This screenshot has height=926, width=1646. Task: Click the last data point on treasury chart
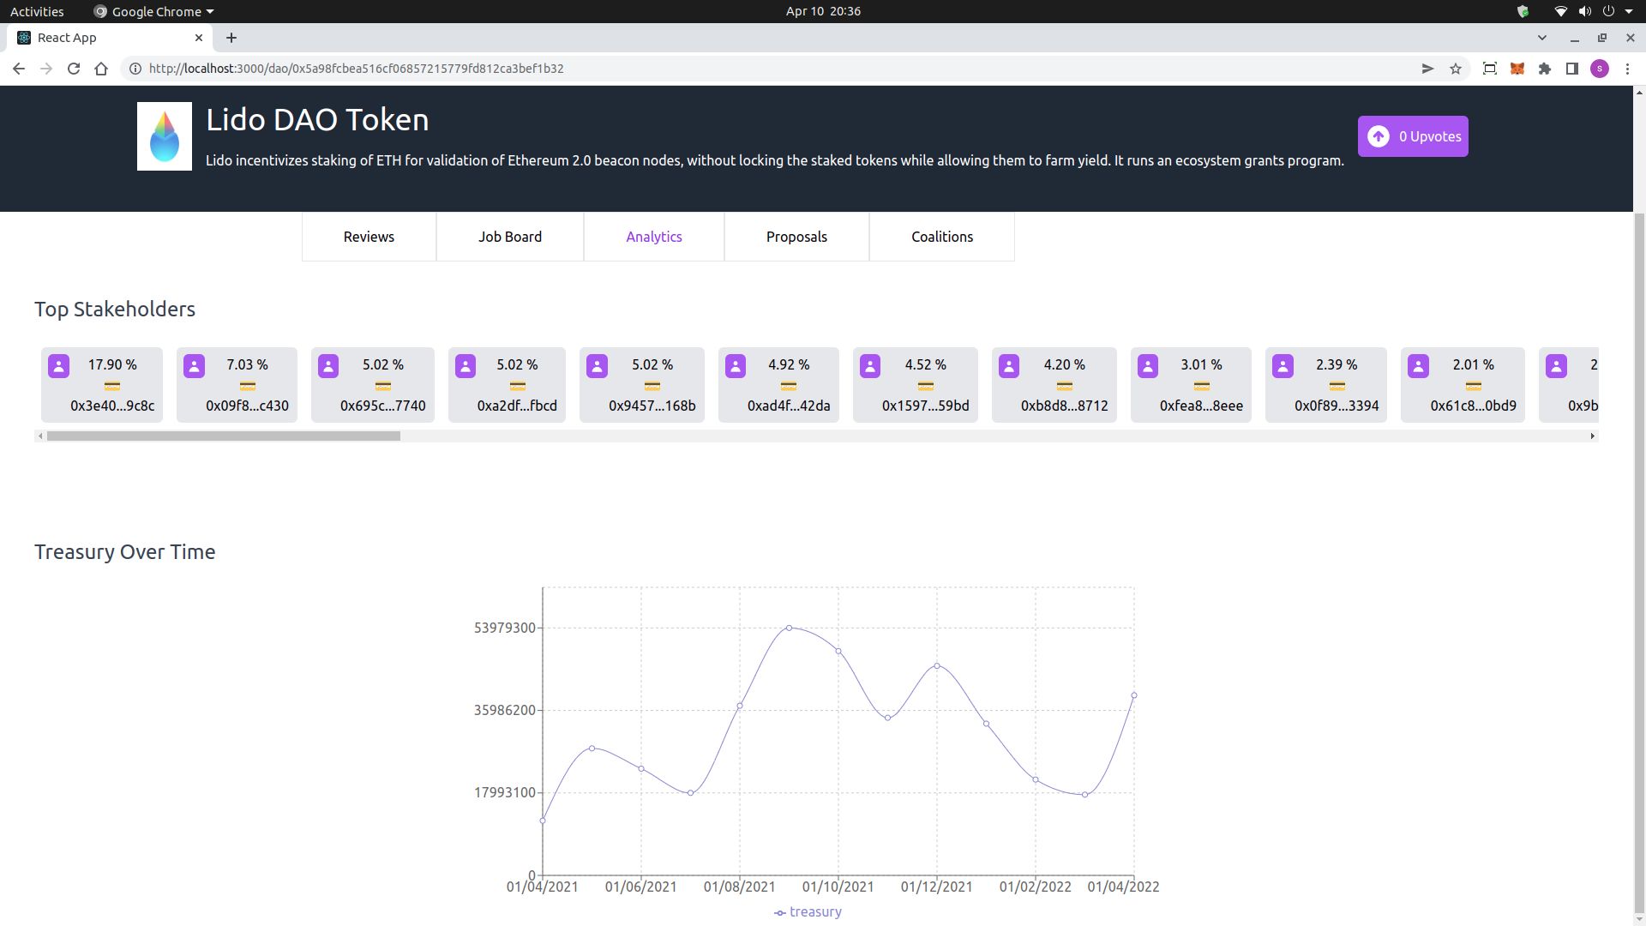[x=1134, y=695]
